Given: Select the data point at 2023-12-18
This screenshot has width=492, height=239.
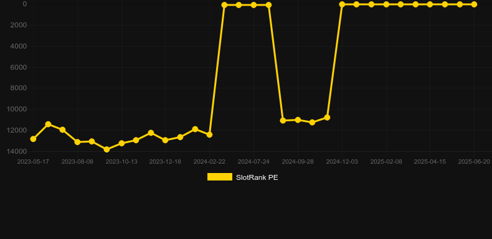Looking at the screenshot, I should (x=166, y=140).
